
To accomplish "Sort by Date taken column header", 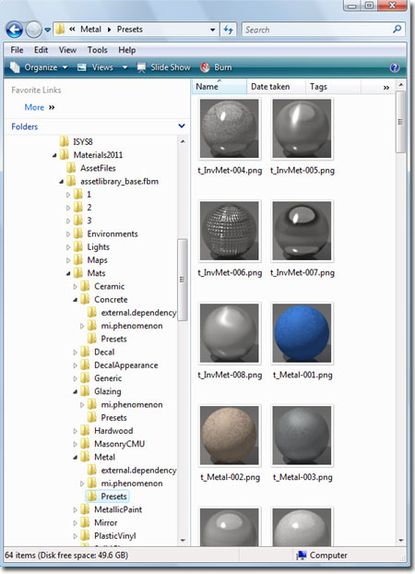I will pyautogui.click(x=270, y=87).
